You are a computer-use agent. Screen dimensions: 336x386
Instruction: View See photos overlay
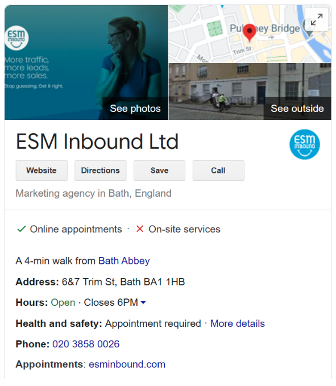[x=135, y=109]
